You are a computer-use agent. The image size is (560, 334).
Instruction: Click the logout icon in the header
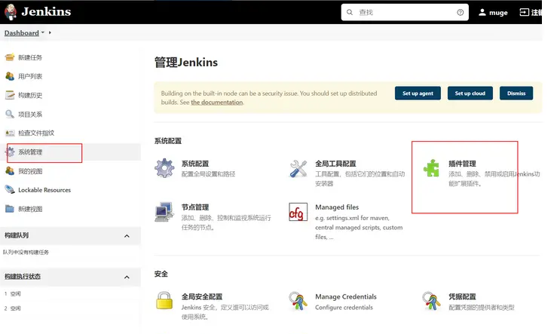[x=524, y=12]
